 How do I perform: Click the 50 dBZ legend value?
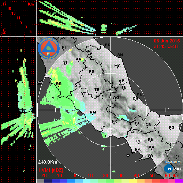pyautogui.click(x=152, y=176)
